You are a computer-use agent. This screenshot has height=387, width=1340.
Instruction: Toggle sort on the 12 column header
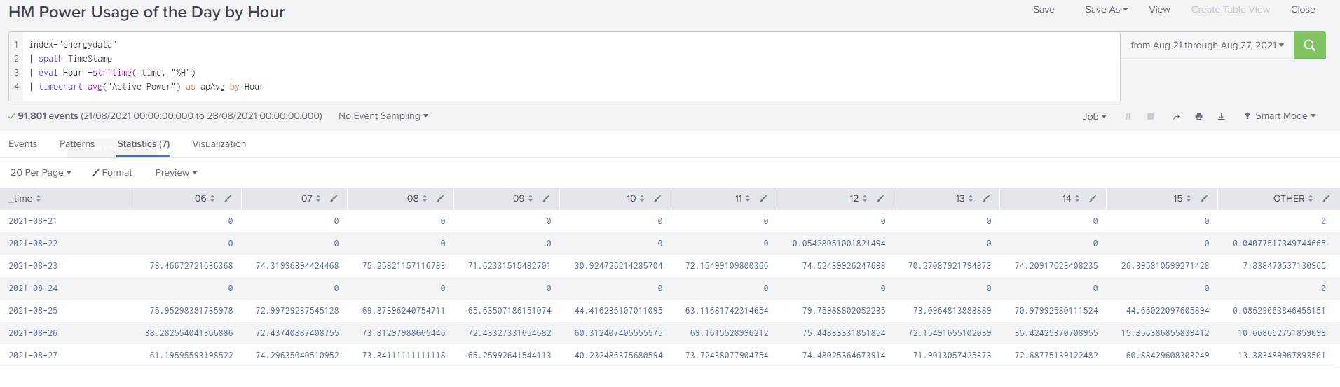(x=859, y=199)
